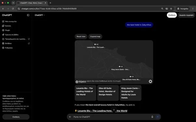Open Chrome three-dot menu

193,9
